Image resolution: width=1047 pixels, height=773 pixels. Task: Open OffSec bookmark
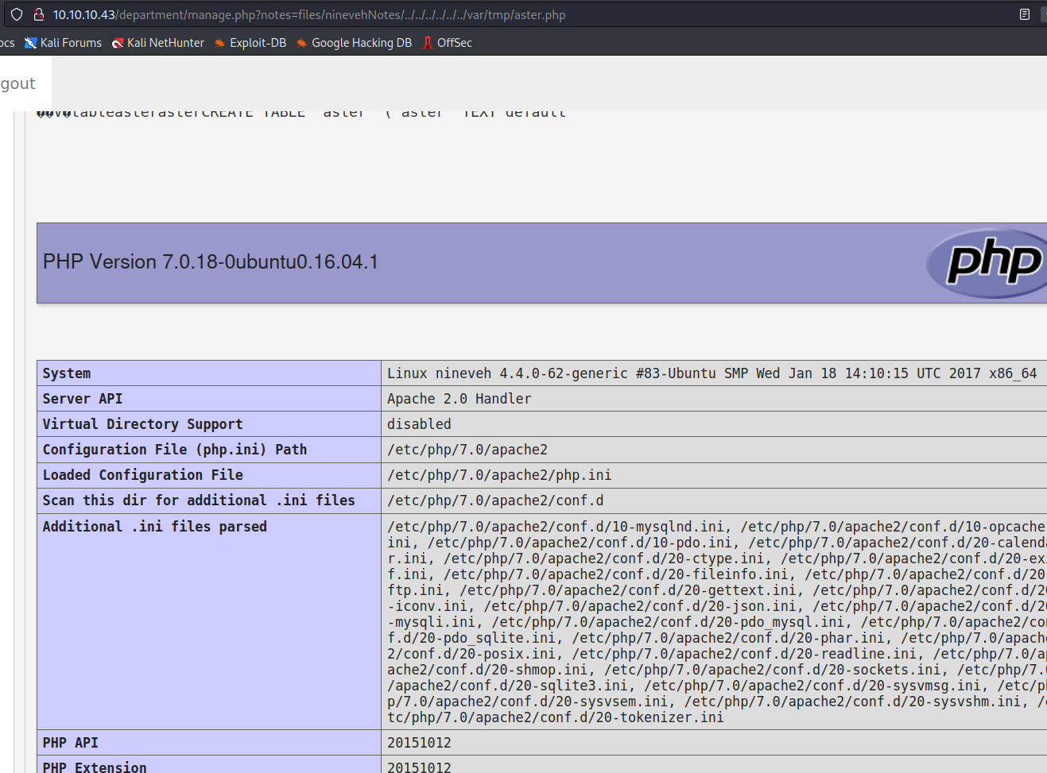(x=447, y=43)
